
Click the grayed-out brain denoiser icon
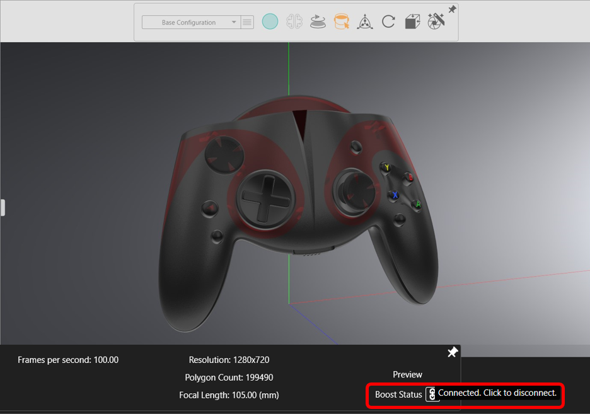[x=293, y=22]
